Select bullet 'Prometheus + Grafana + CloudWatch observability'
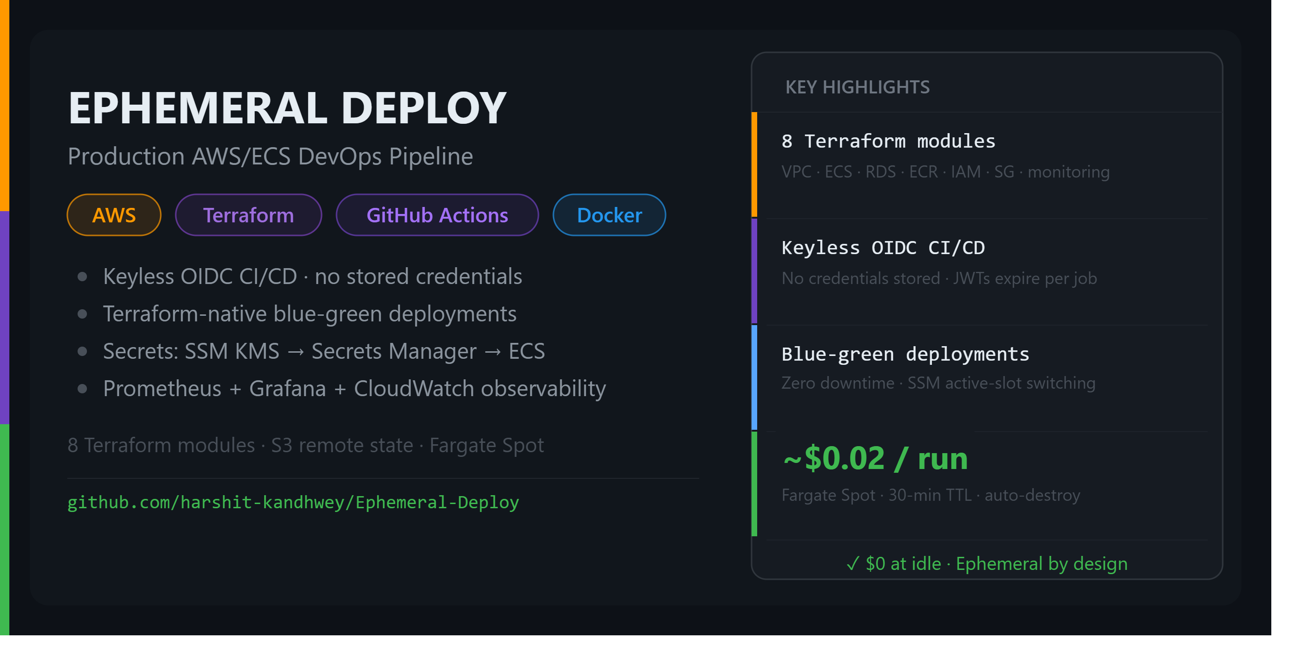The image size is (1290, 654). (355, 388)
